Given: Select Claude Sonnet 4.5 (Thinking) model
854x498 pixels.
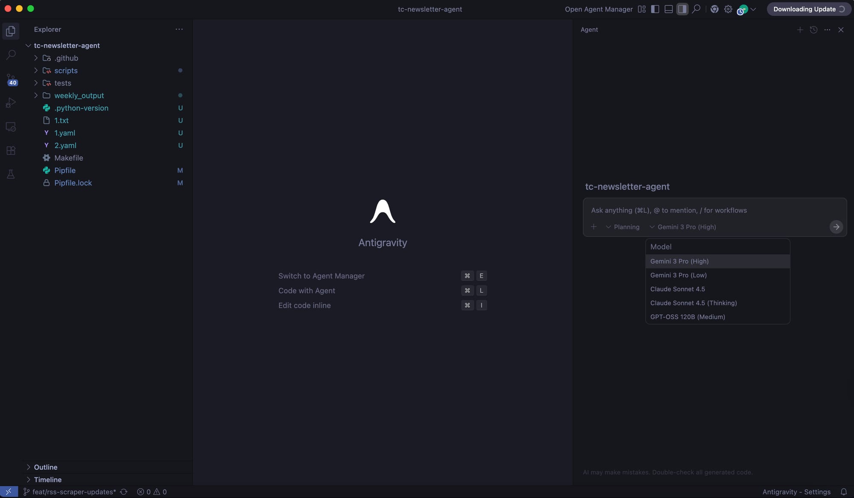Looking at the screenshot, I should point(693,303).
